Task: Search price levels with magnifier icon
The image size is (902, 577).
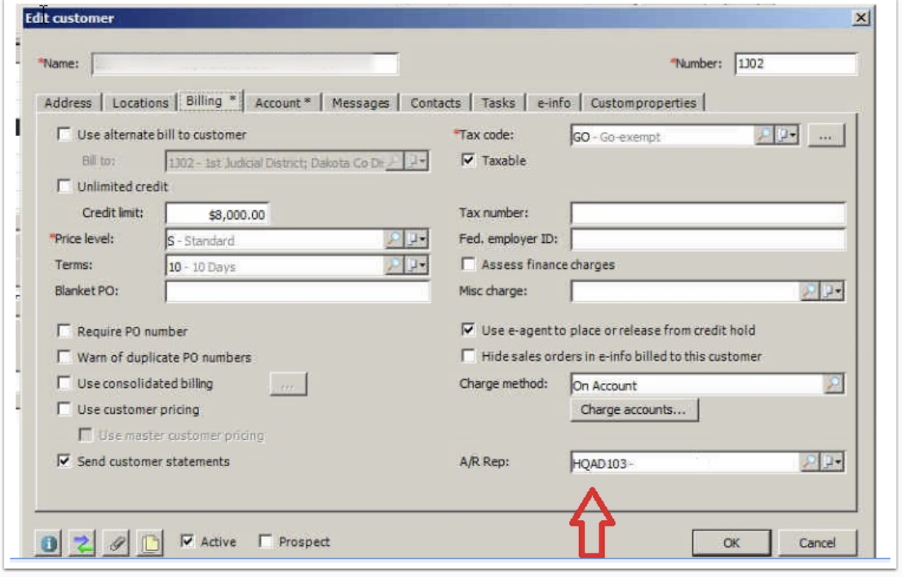Action: click(393, 239)
